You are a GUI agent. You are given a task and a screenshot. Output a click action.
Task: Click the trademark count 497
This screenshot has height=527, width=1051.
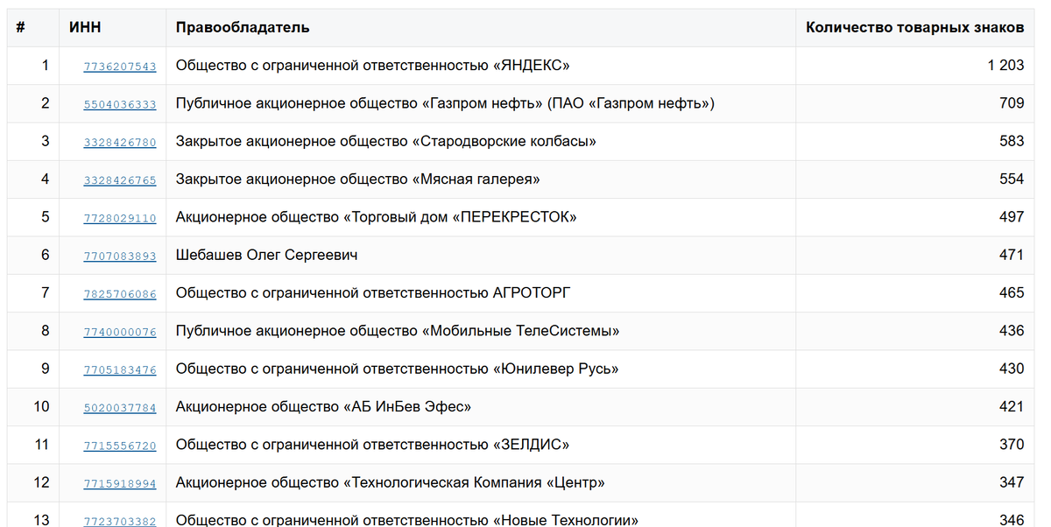[1012, 217]
